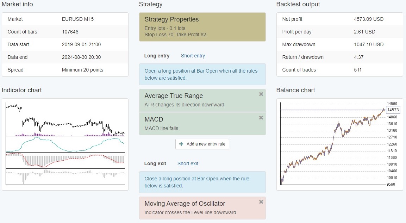Edit the Average True Range rule
The height and width of the screenshot is (223, 406).
pyautogui.click(x=197, y=100)
